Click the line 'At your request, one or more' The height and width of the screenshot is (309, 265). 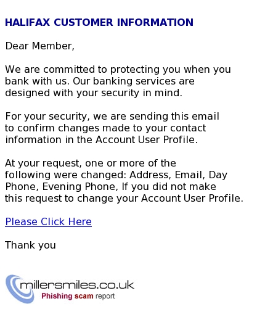coord(91,163)
